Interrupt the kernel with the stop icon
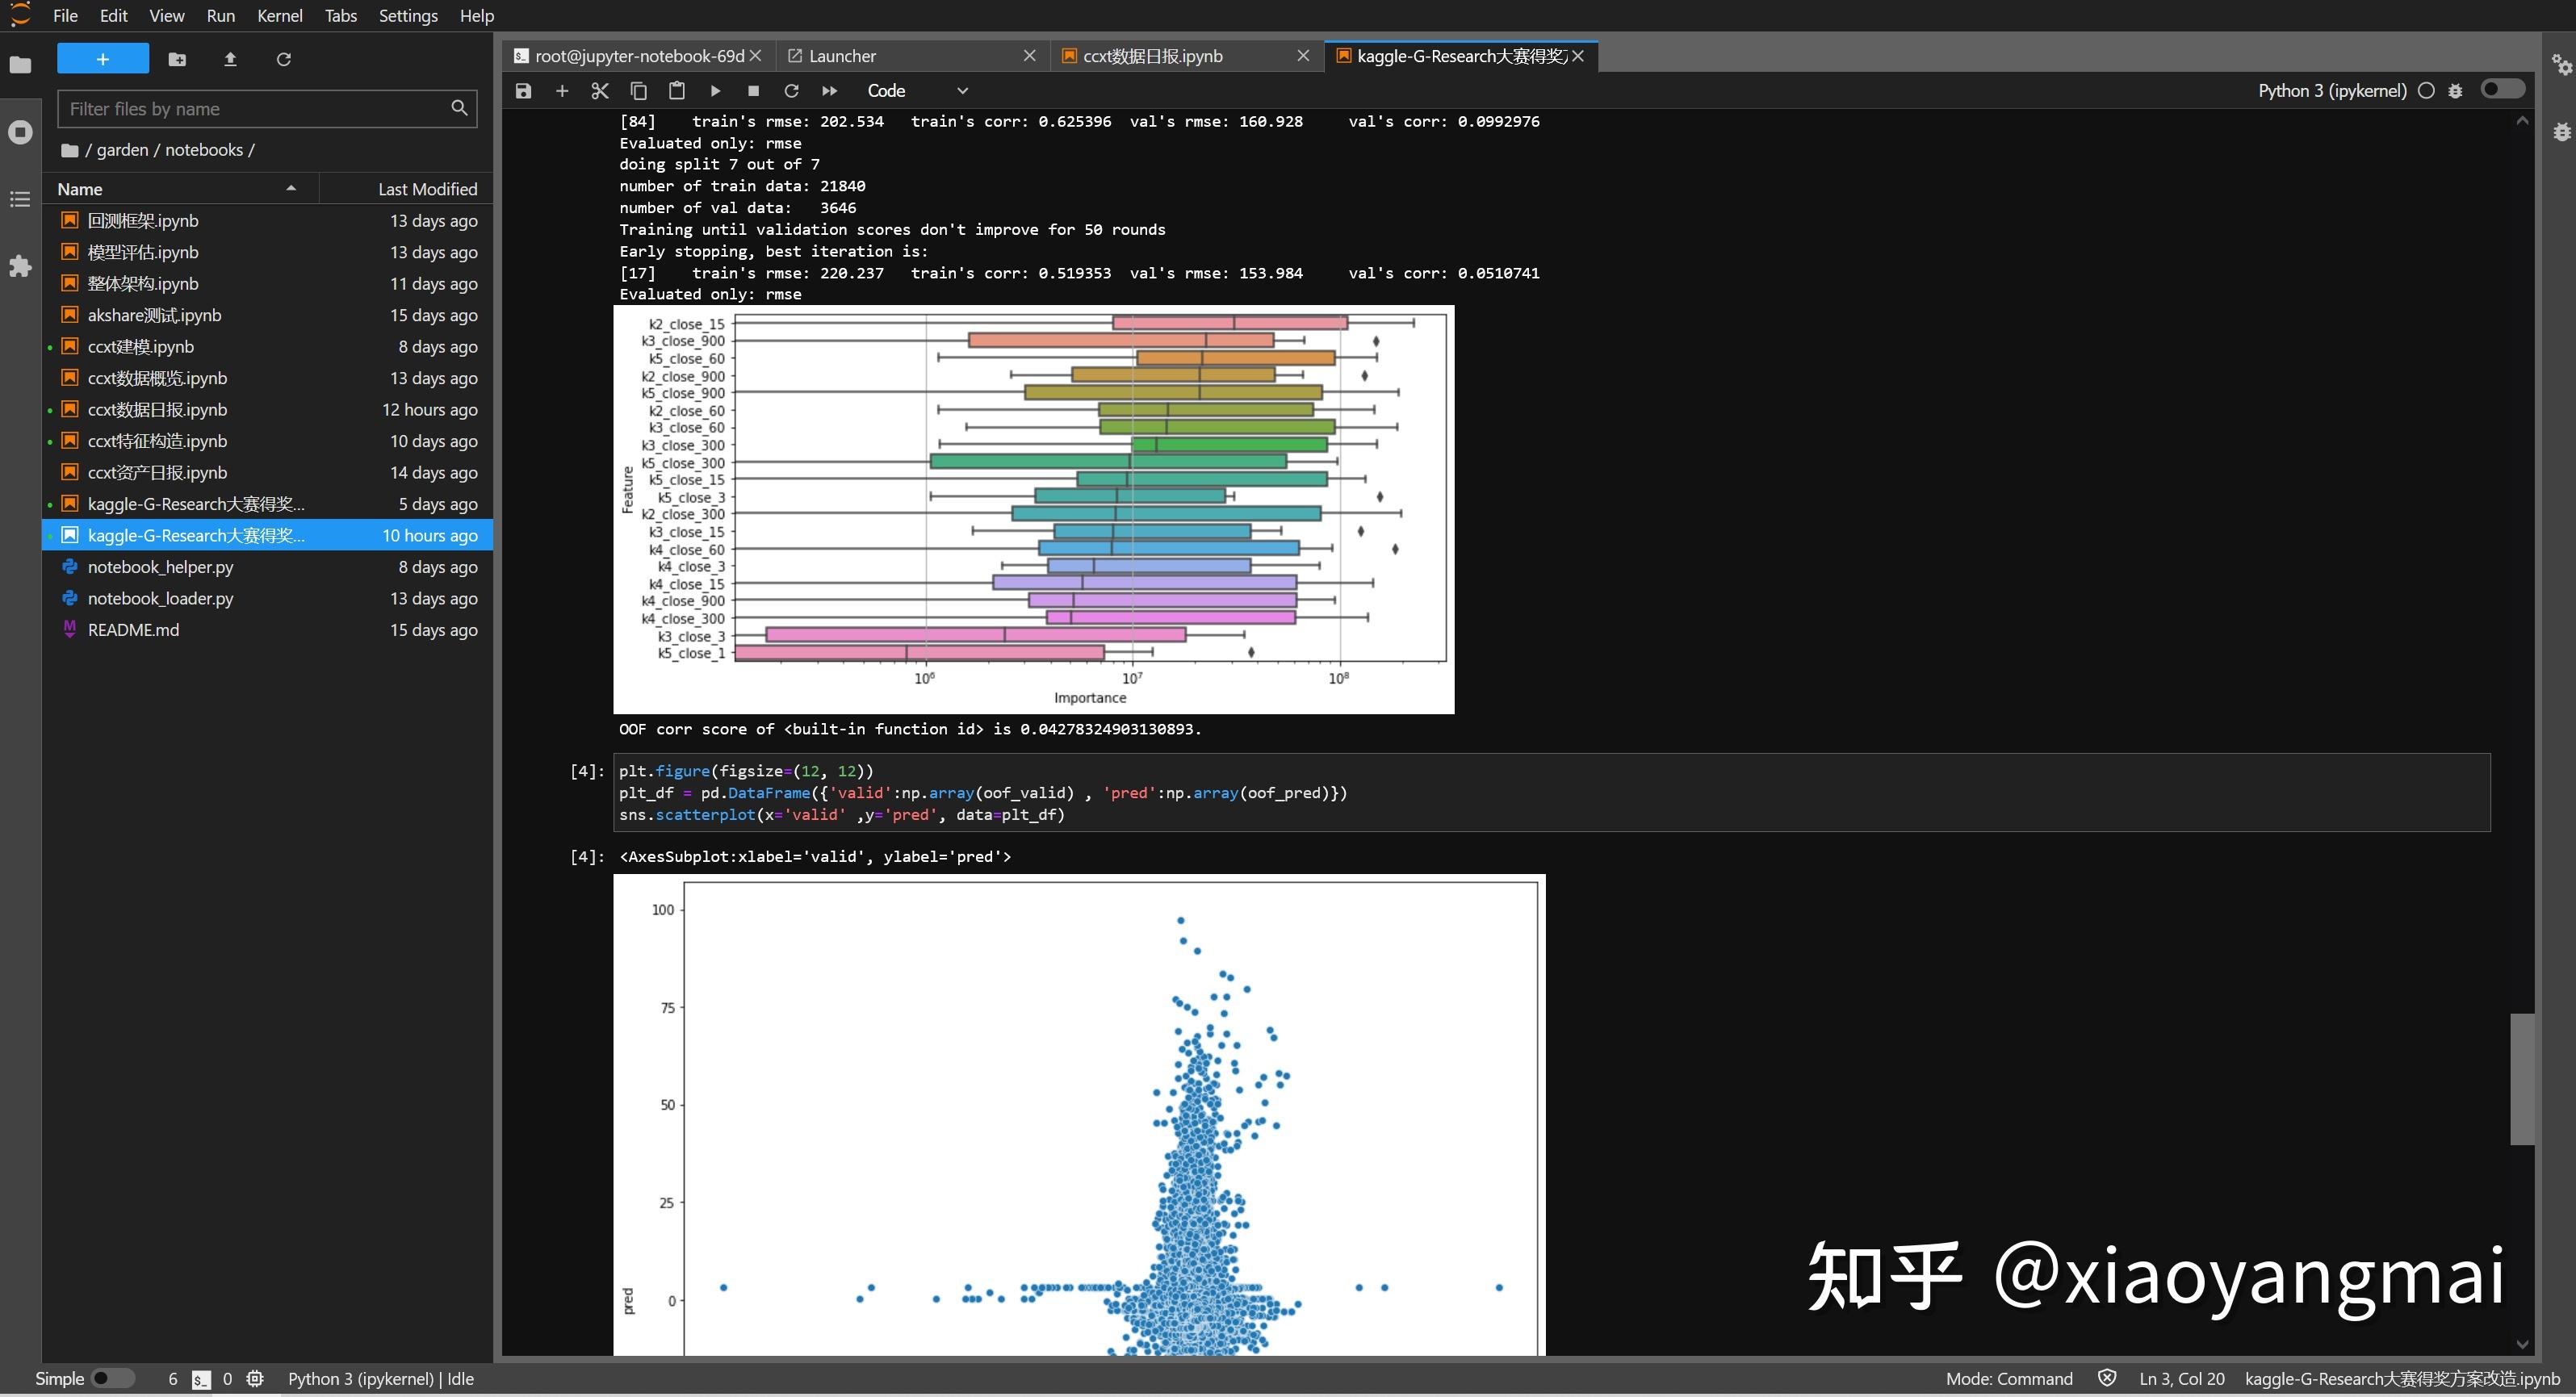 pyautogui.click(x=753, y=91)
